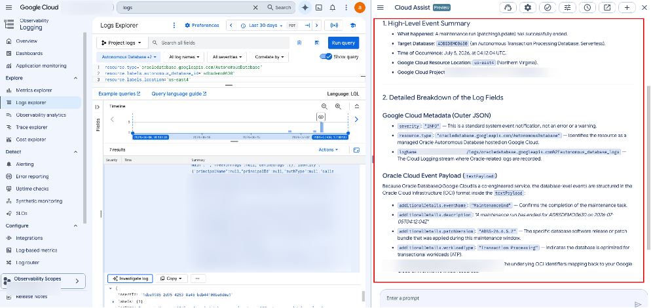Clear the 'logs' search text with X
The height and width of the screenshot is (308, 651).
pyautogui.click(x=255, y=7)
